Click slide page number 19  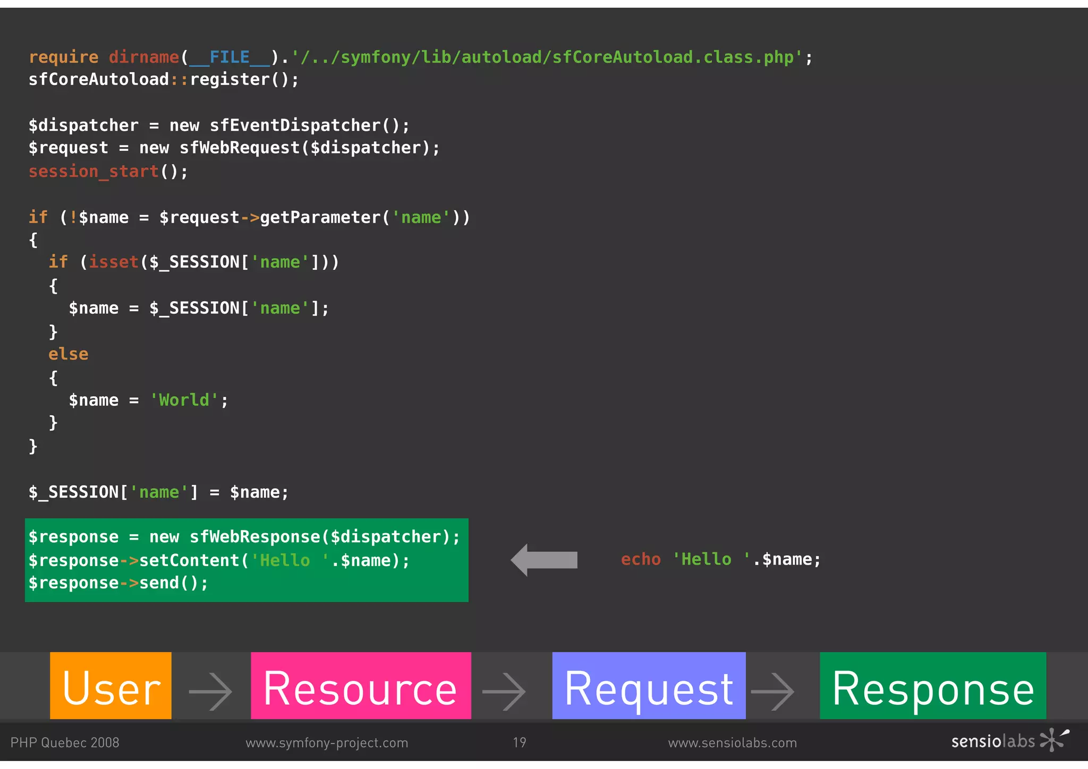[x=520, y=742]
